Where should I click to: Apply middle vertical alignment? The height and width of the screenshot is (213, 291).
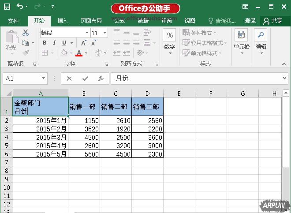point(127,33)
